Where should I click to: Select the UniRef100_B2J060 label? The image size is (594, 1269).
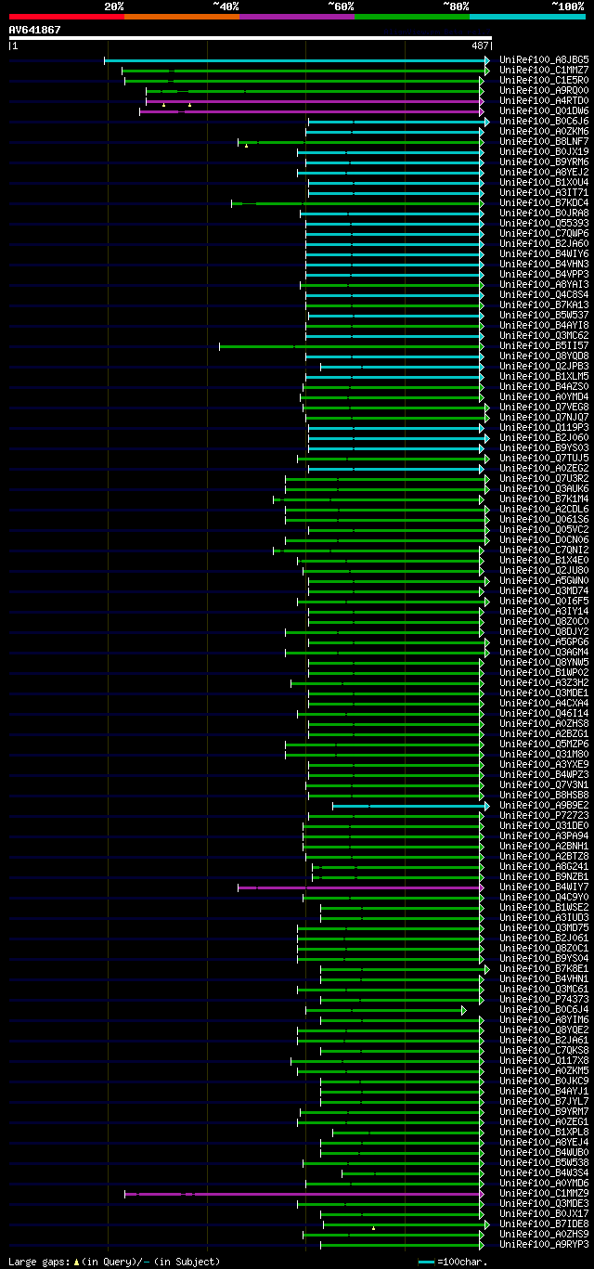pos(544,438)
